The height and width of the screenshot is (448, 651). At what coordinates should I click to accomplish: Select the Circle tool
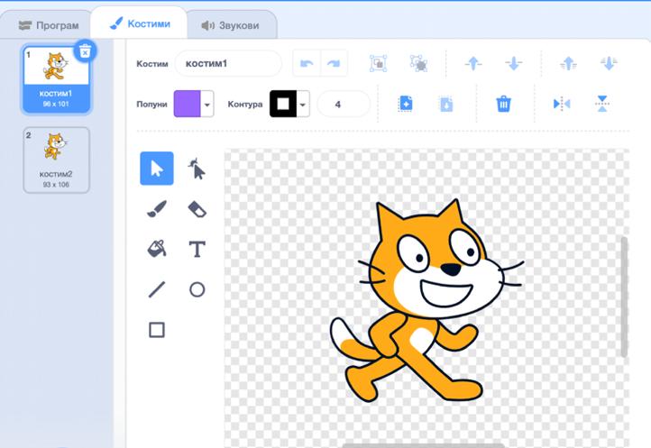pyautogui.click(x=197, y=289)
